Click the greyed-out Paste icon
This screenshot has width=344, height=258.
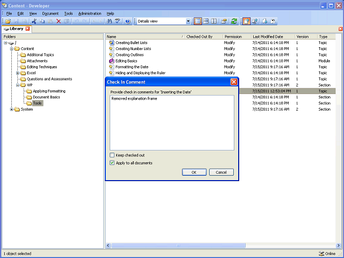pos(51,21)
